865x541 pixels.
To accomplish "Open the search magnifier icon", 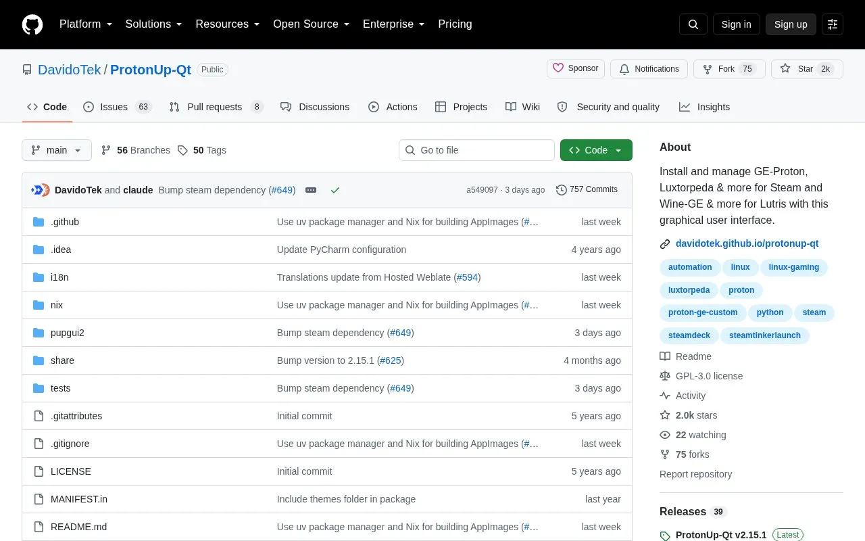I will pyautogui.click(x=693, y=24).
